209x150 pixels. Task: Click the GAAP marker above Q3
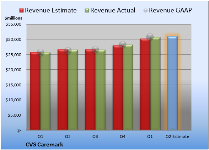(x=95, y=50)
